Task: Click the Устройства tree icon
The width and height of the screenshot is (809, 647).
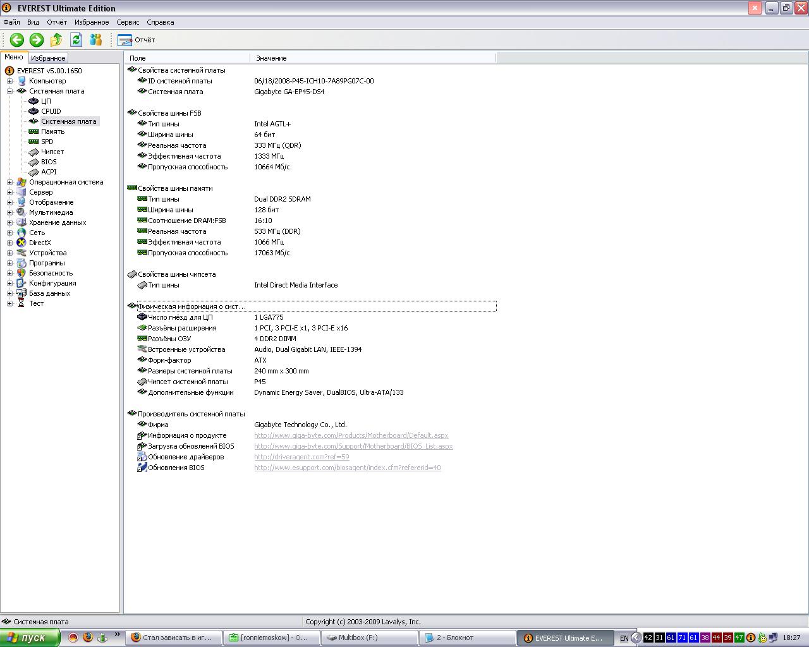Action: point(21,253)
